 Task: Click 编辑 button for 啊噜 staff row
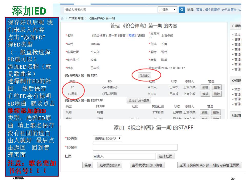coord(204,112)
